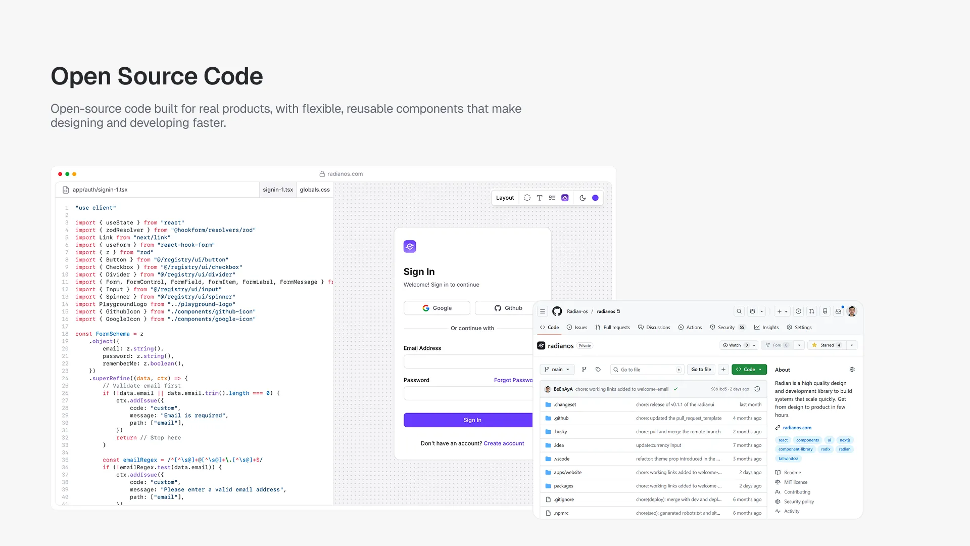
Task: Click the Copilot icon in GitHub header
Action: coord(752,311)
